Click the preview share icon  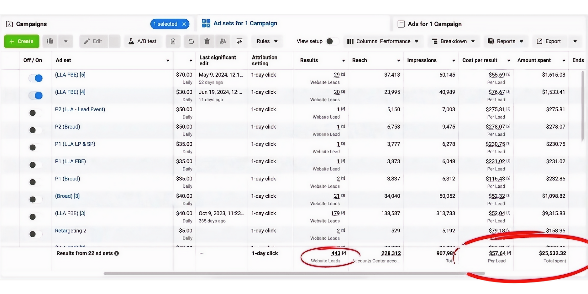point(239,41)
